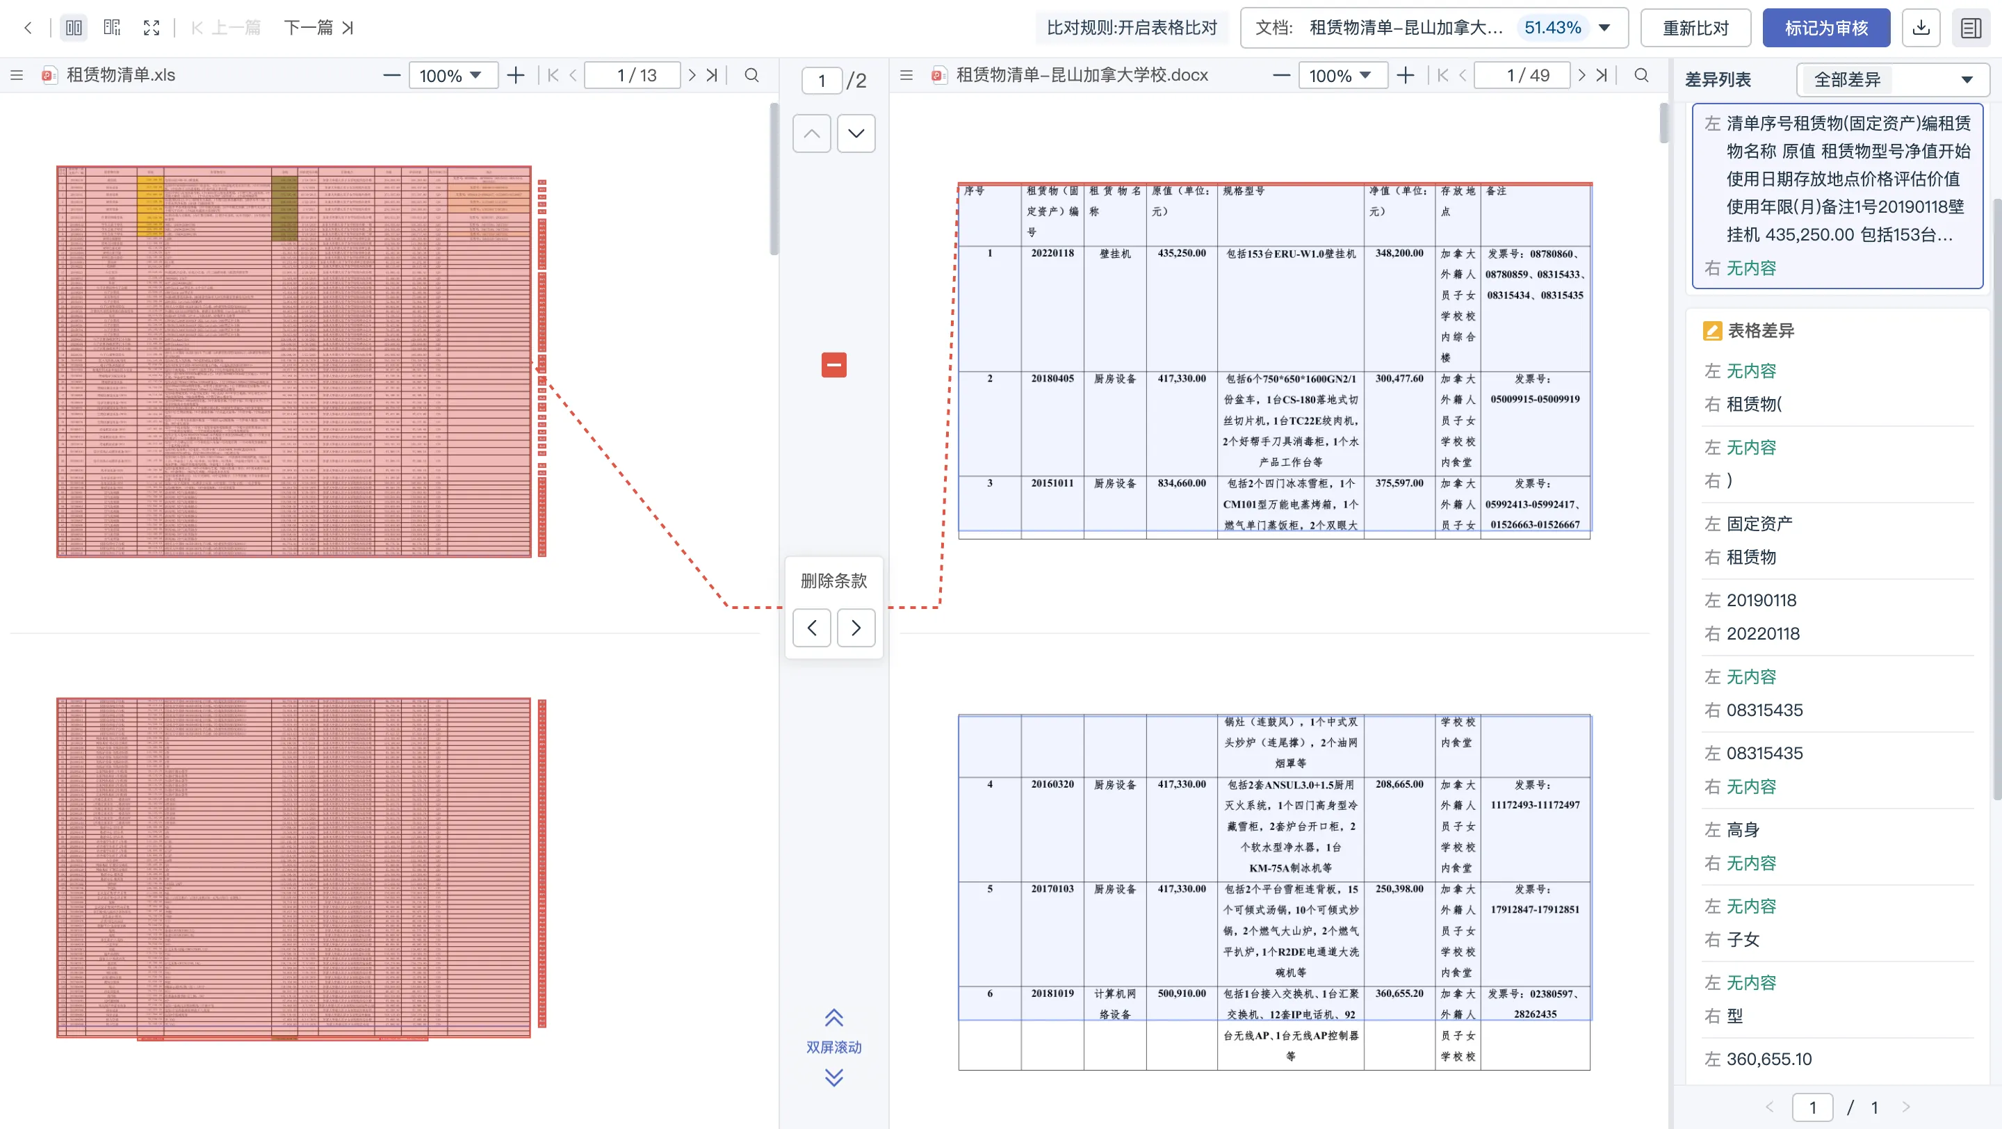The width and height of the screenshot is (2002, 1129).
Task: Select the difference with left text 高身
Action: tap(1837, 846)
